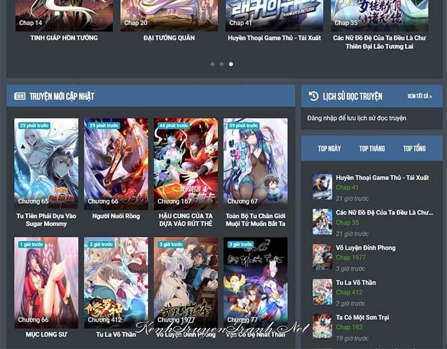Screen dimensions: 447x349
Task: Click the 2 giờ trước time badge
Action: [101, 244]
